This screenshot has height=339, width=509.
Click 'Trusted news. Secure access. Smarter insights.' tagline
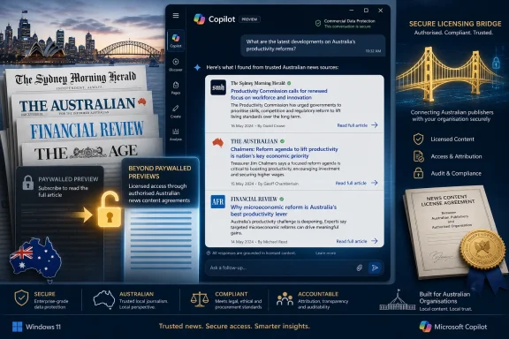234,326
